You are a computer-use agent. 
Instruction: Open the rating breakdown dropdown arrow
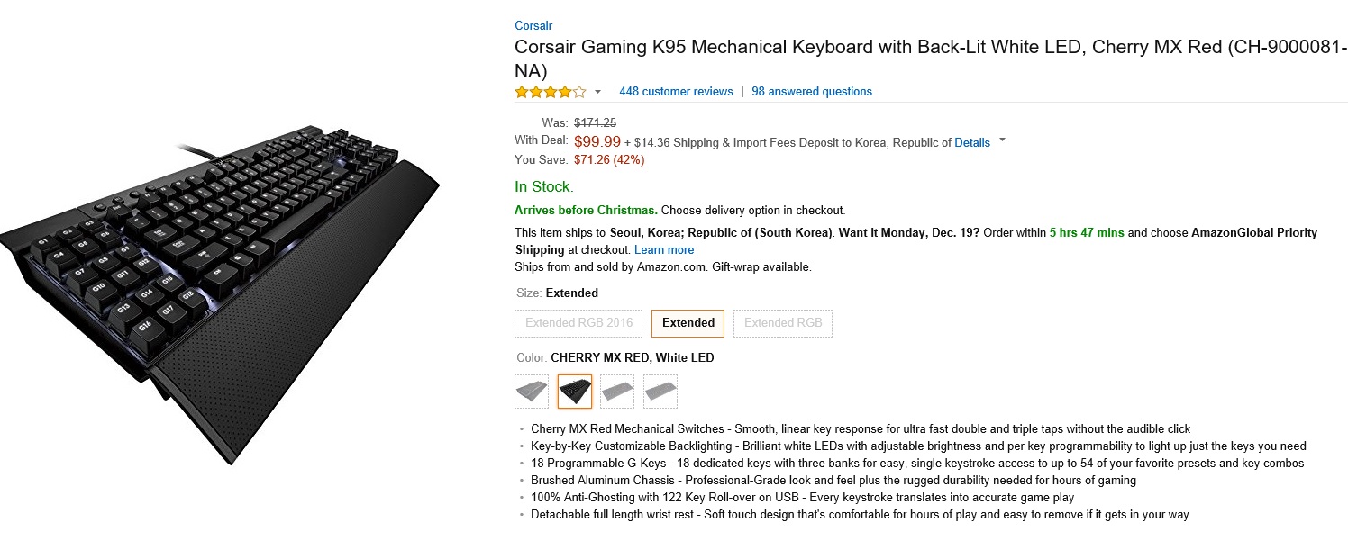[x=597, y=92]
